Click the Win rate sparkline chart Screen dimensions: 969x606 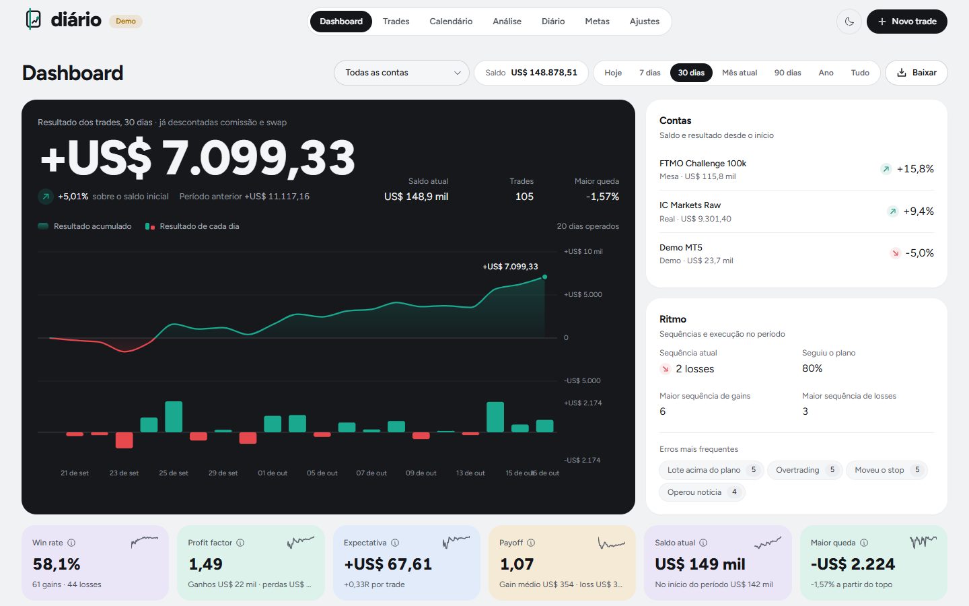tap(145, 541)
